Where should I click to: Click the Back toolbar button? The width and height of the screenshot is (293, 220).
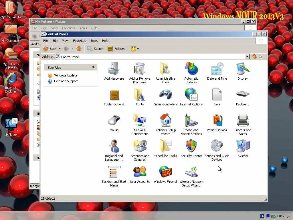(x=50, y=49)
